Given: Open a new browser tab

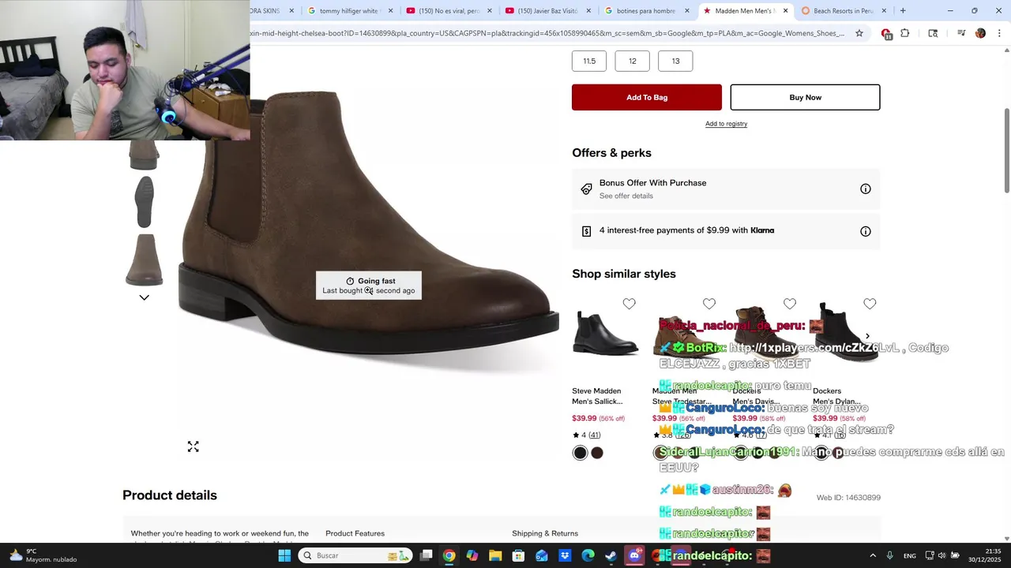Looking at the screenshot, I should (x=903, y=11).
